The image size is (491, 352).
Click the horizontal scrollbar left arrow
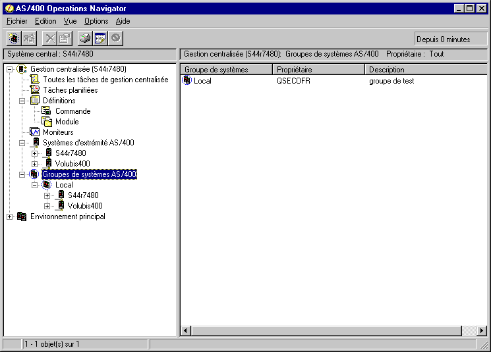[185, 330]
